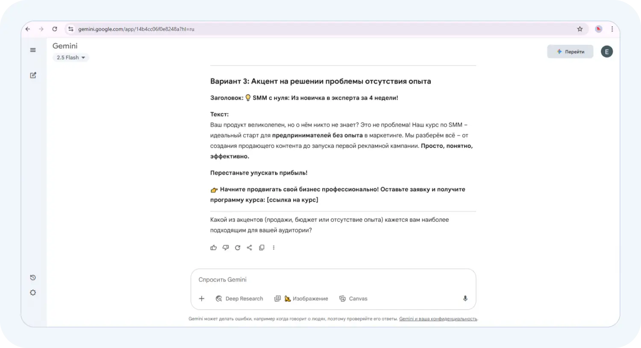Click the question starting with Какой из акцентов
Viewport: 641px width, 348px height.
[329, 225]
